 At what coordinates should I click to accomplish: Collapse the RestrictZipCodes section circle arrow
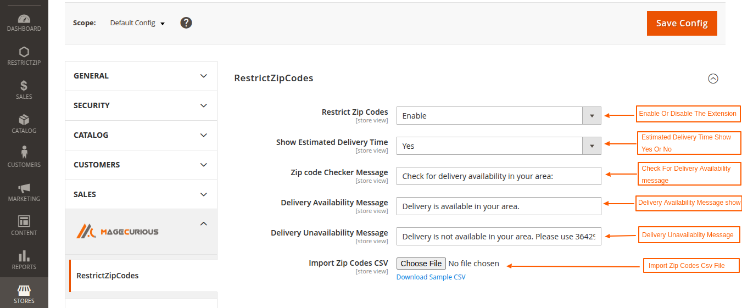[713, 79]
